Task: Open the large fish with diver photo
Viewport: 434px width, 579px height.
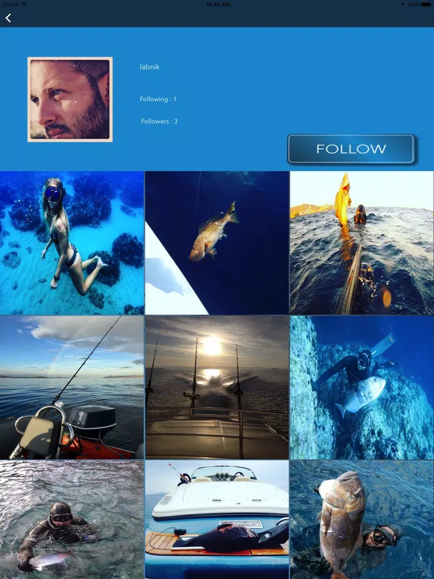Action: [362, 519]
